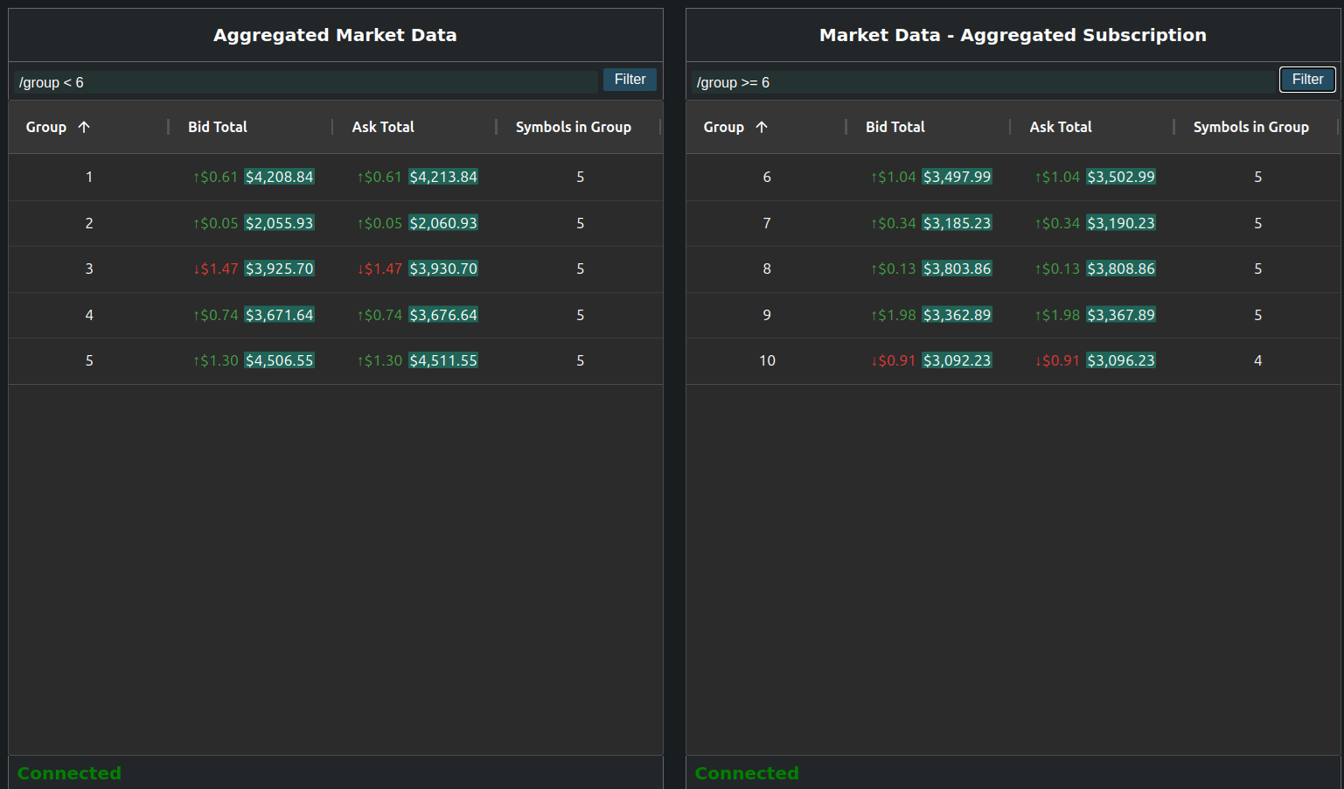Click ask total $3,502.99 for Group 6
This screenshot has height=789, width=1344.
[x=1121, y=177]
